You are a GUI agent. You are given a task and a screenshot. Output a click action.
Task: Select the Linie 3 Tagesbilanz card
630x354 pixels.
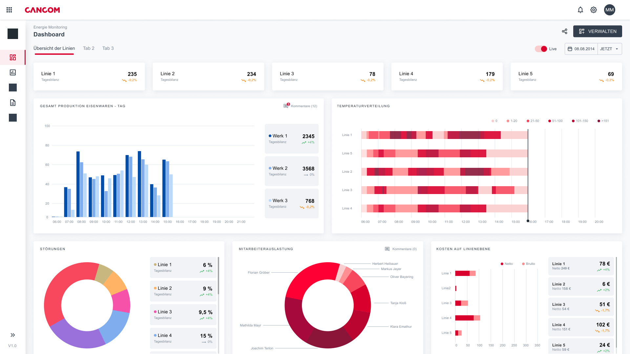click(x=327, y=76)
